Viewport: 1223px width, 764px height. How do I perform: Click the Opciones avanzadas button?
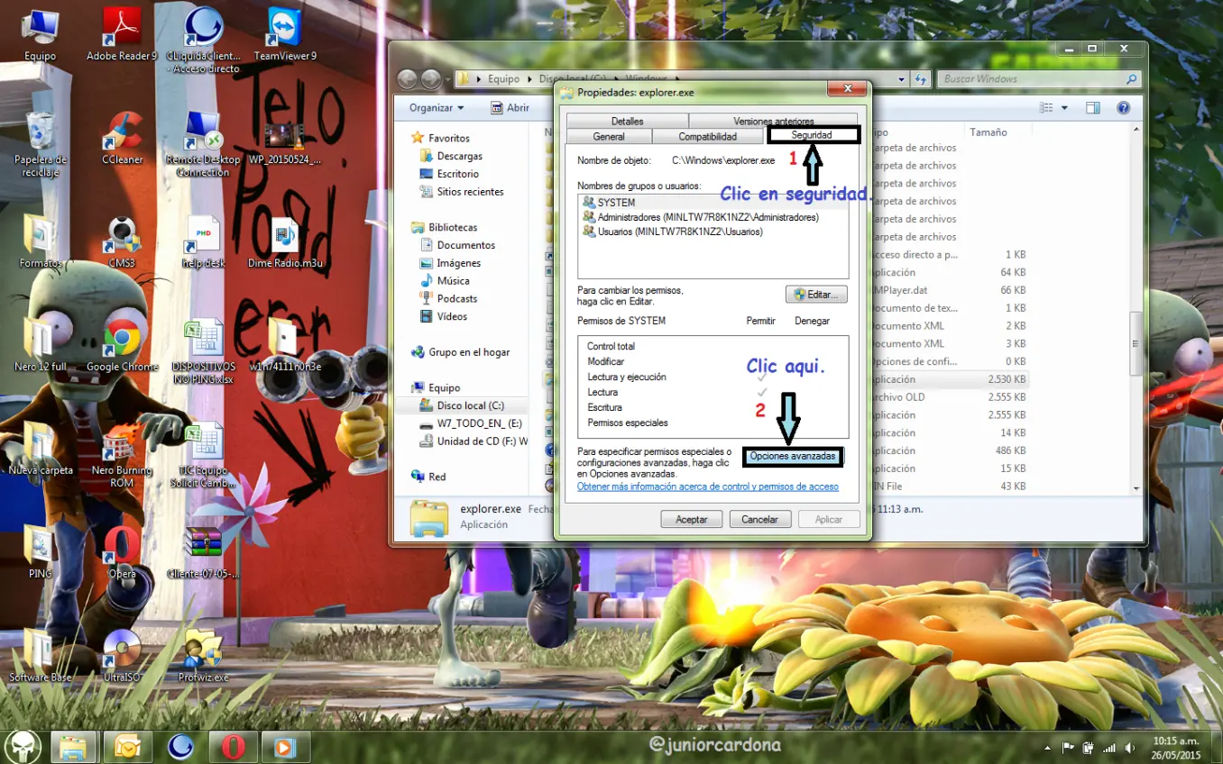(793, 457)
